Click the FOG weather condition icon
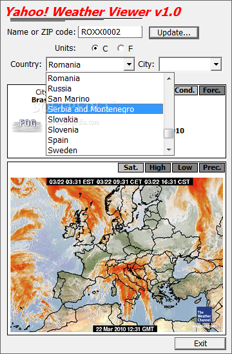Viewport: 232px width, 354px height. point(27,125)
